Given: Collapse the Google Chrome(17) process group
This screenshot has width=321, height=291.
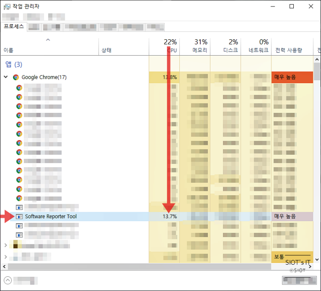Looking at the screenshot, I should [6, 77].
